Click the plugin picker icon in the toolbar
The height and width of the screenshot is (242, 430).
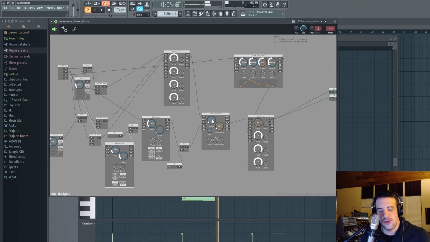coord(227,13)
